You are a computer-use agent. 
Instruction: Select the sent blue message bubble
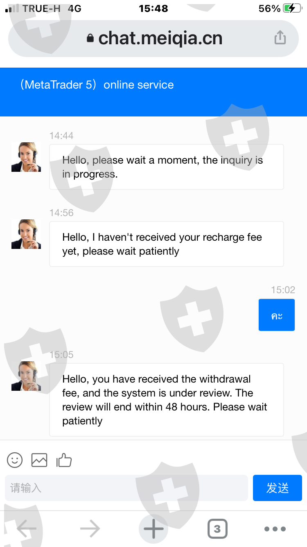pos(277,315)
